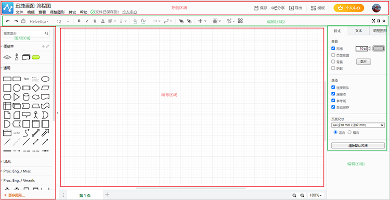Click the user avatar
Screen dimensions: 390x200
click(x=376, y=8)
